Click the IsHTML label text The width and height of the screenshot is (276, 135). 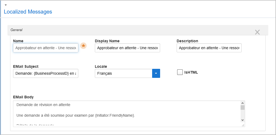(x=191, y=72)
